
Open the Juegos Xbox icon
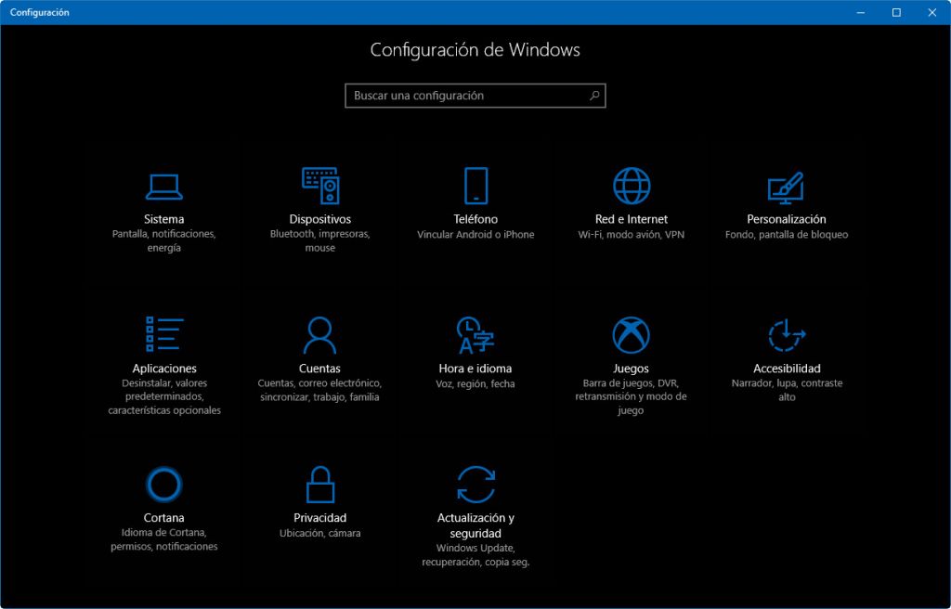(x=632, y=334)
